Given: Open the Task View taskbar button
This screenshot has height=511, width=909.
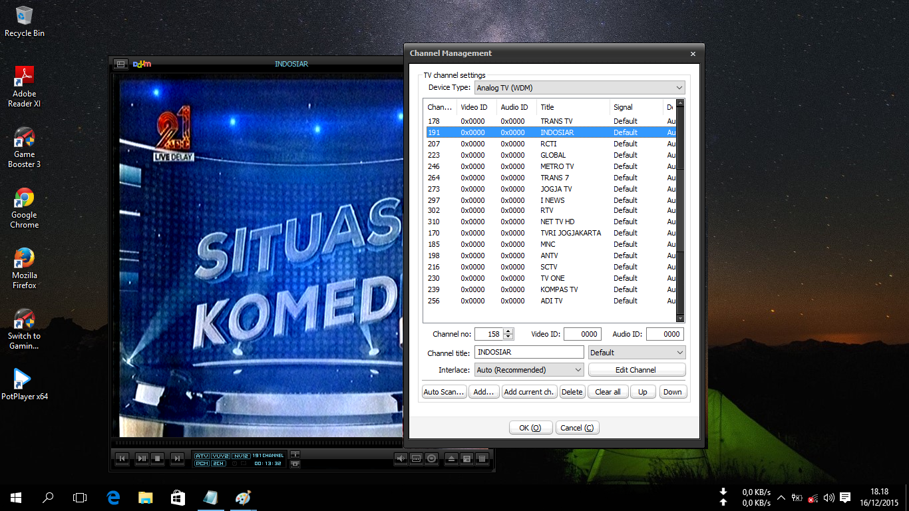Looking at the screenshot, I should click(x=80, y=497).
